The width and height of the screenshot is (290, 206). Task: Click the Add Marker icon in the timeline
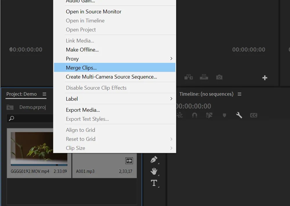pos(224,115)
